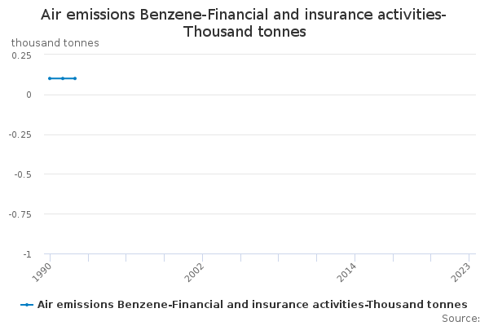
Task: Select the 1990 x-axis label
Action: point(42,272)
